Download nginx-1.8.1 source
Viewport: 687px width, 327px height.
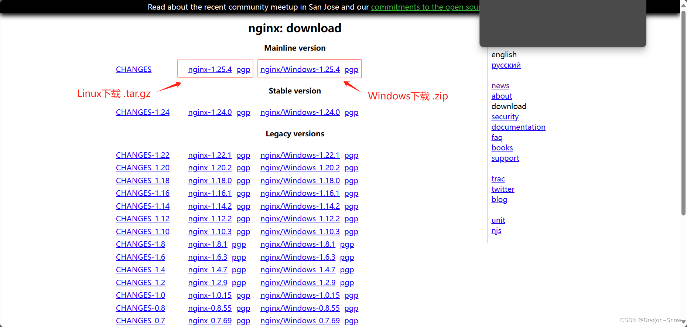[208, 244]
